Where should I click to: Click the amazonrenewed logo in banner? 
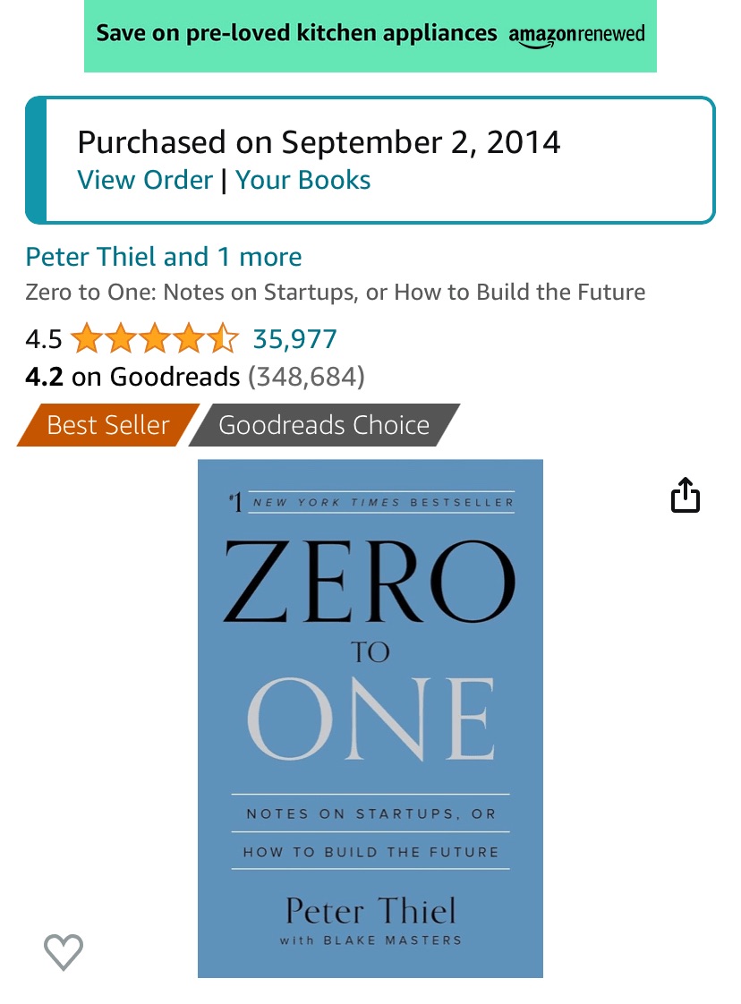(x=576, y=36)
